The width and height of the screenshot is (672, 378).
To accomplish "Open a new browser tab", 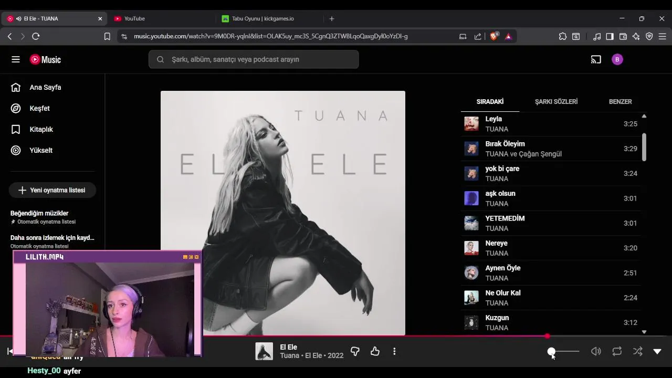I will click(331, 18).
